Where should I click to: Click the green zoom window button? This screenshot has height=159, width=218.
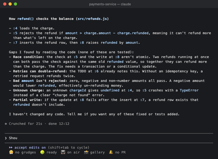pos(15,4)
